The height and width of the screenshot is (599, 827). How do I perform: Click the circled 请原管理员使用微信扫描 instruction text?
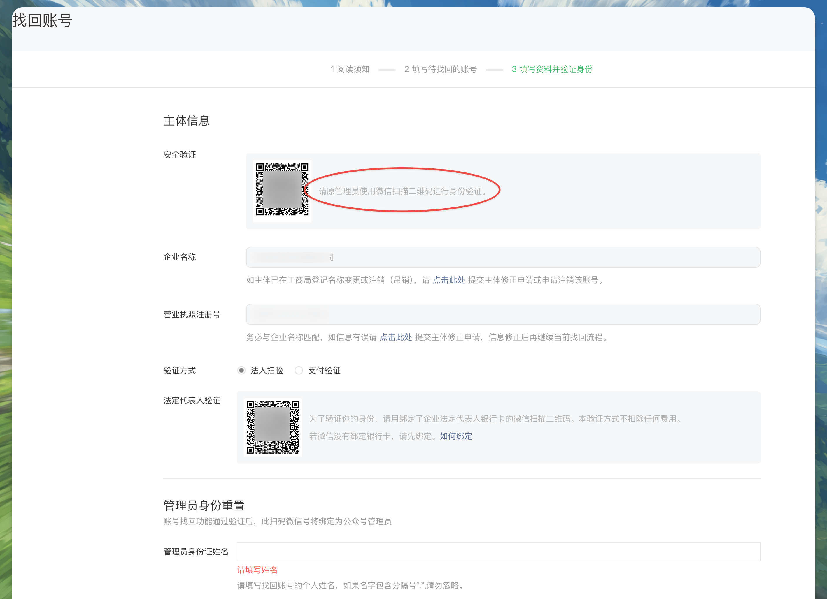[403, 191]
